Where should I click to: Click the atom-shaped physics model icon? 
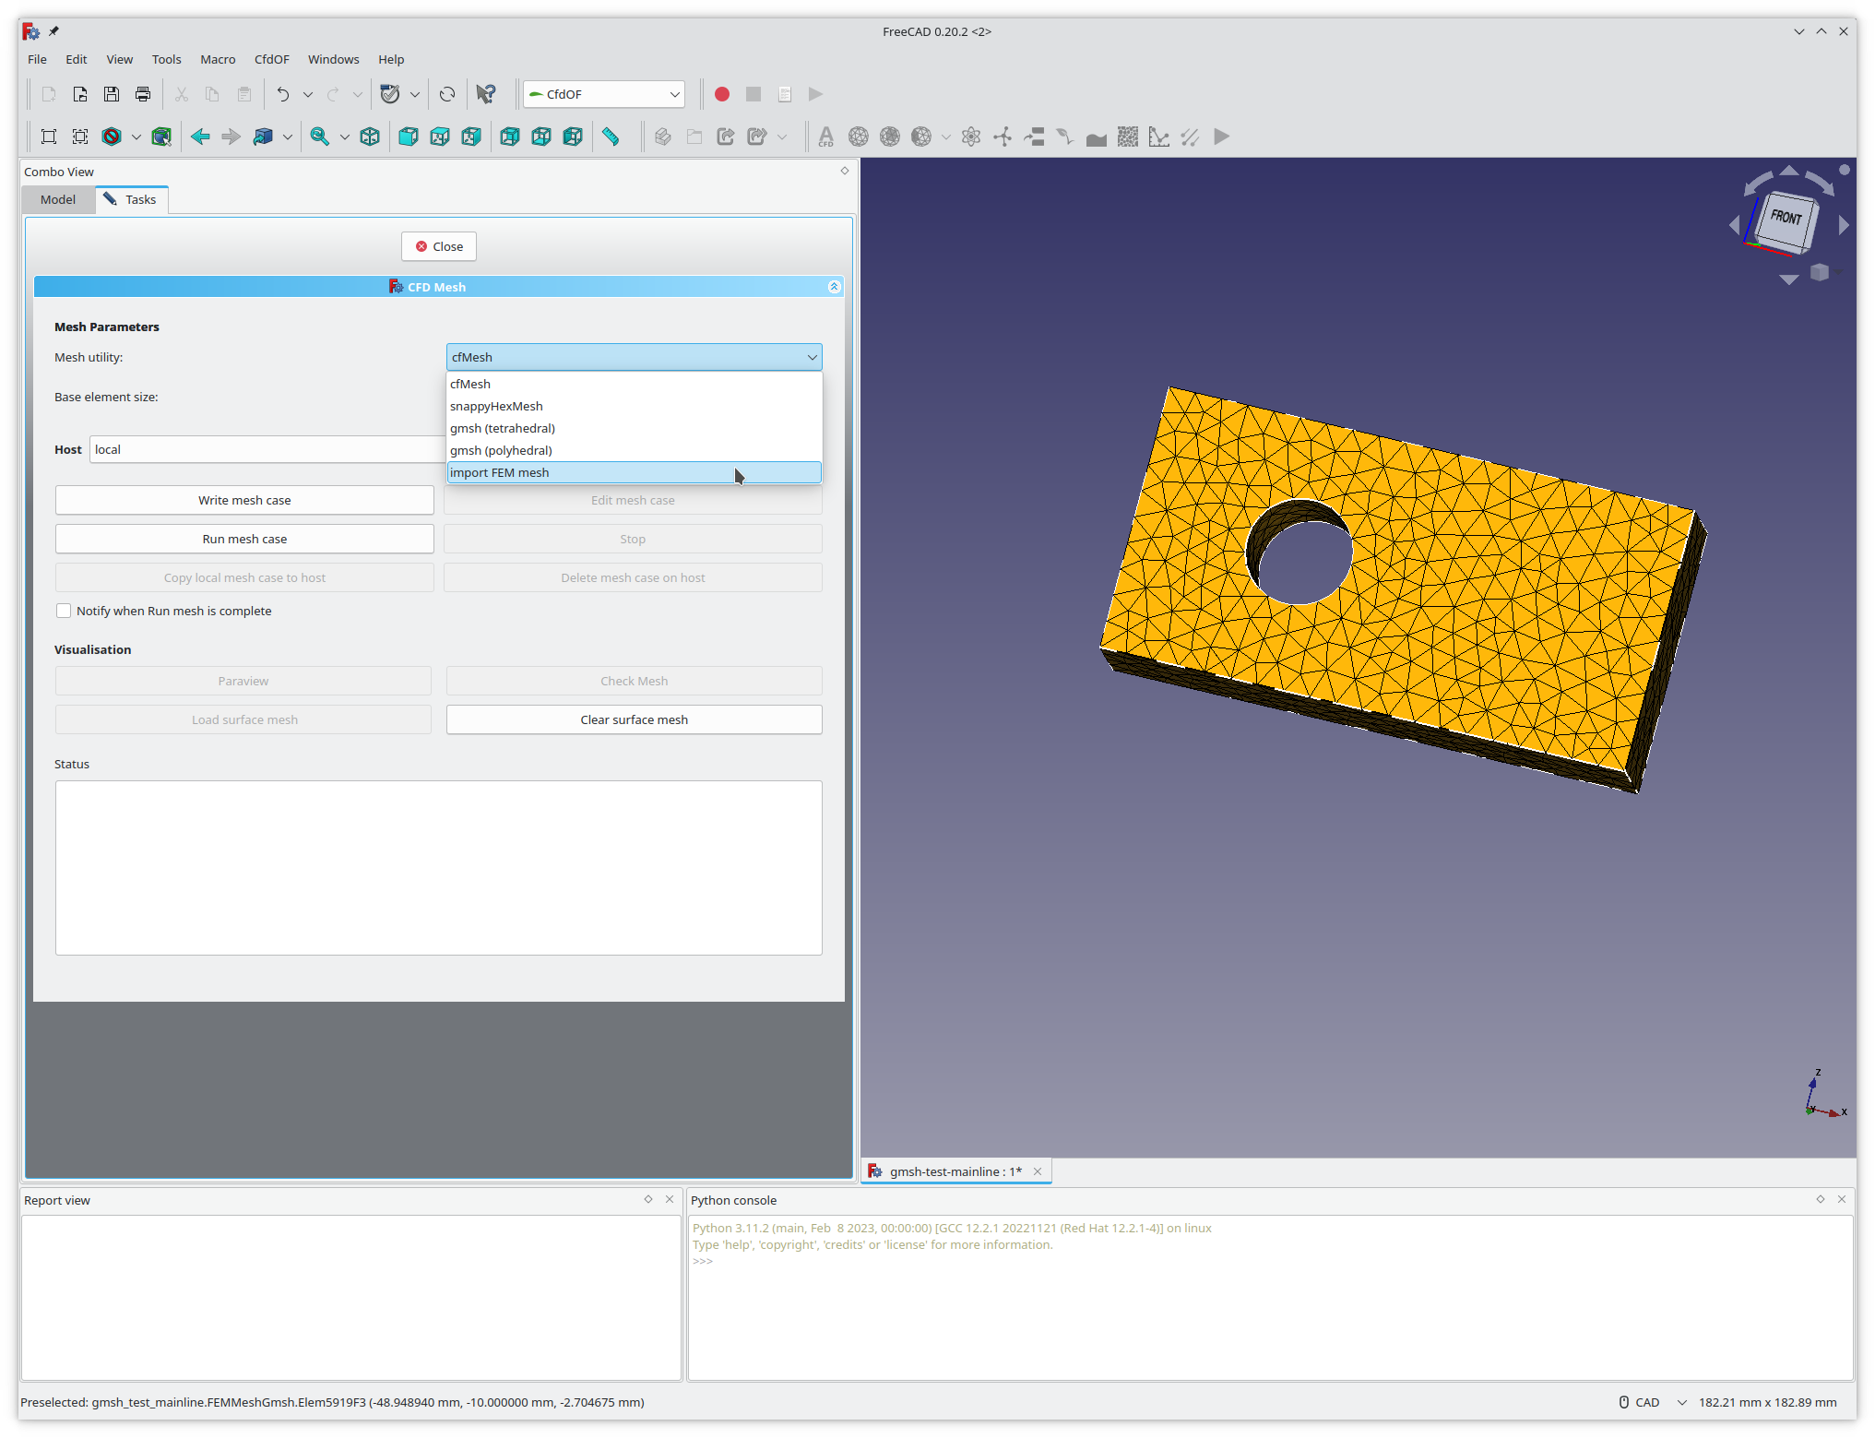[972, 137]
